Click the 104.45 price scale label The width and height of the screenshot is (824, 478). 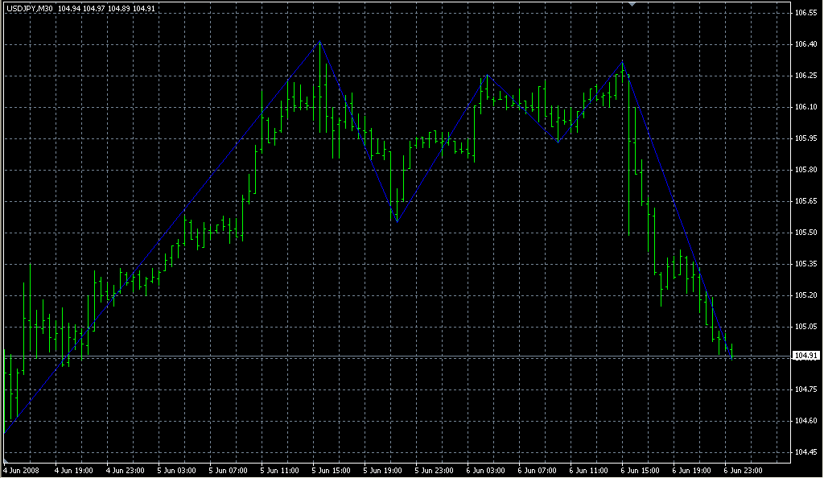(x=805, y=451)
